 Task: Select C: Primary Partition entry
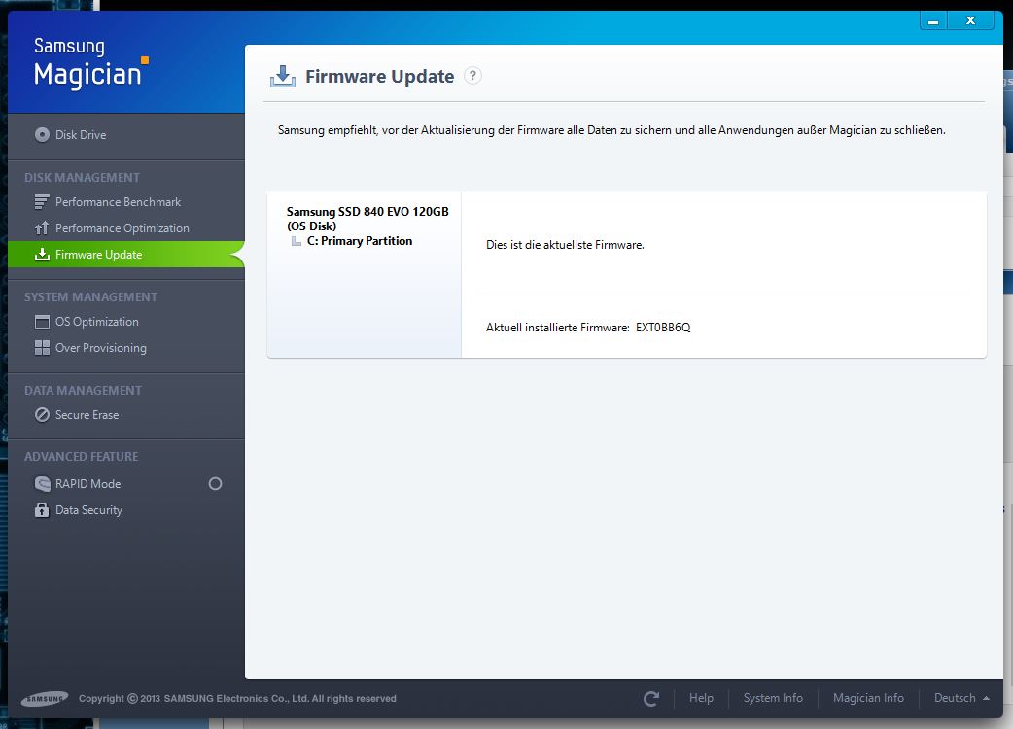click(359, 241)
